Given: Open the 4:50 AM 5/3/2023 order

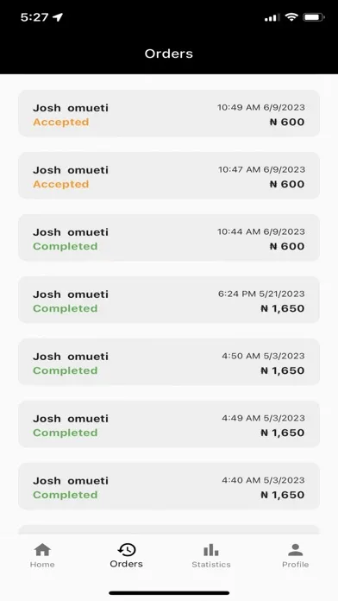Looking at the screenshot, I should point(169,362).
